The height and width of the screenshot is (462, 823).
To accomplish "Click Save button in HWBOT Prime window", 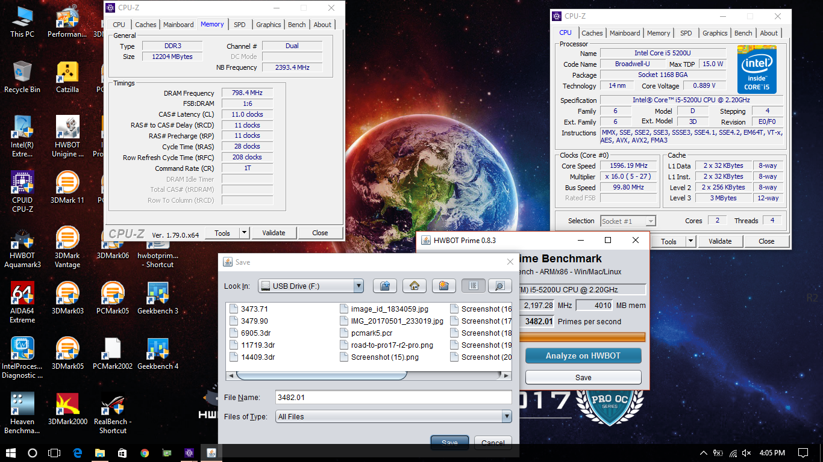I will (583, 377).
